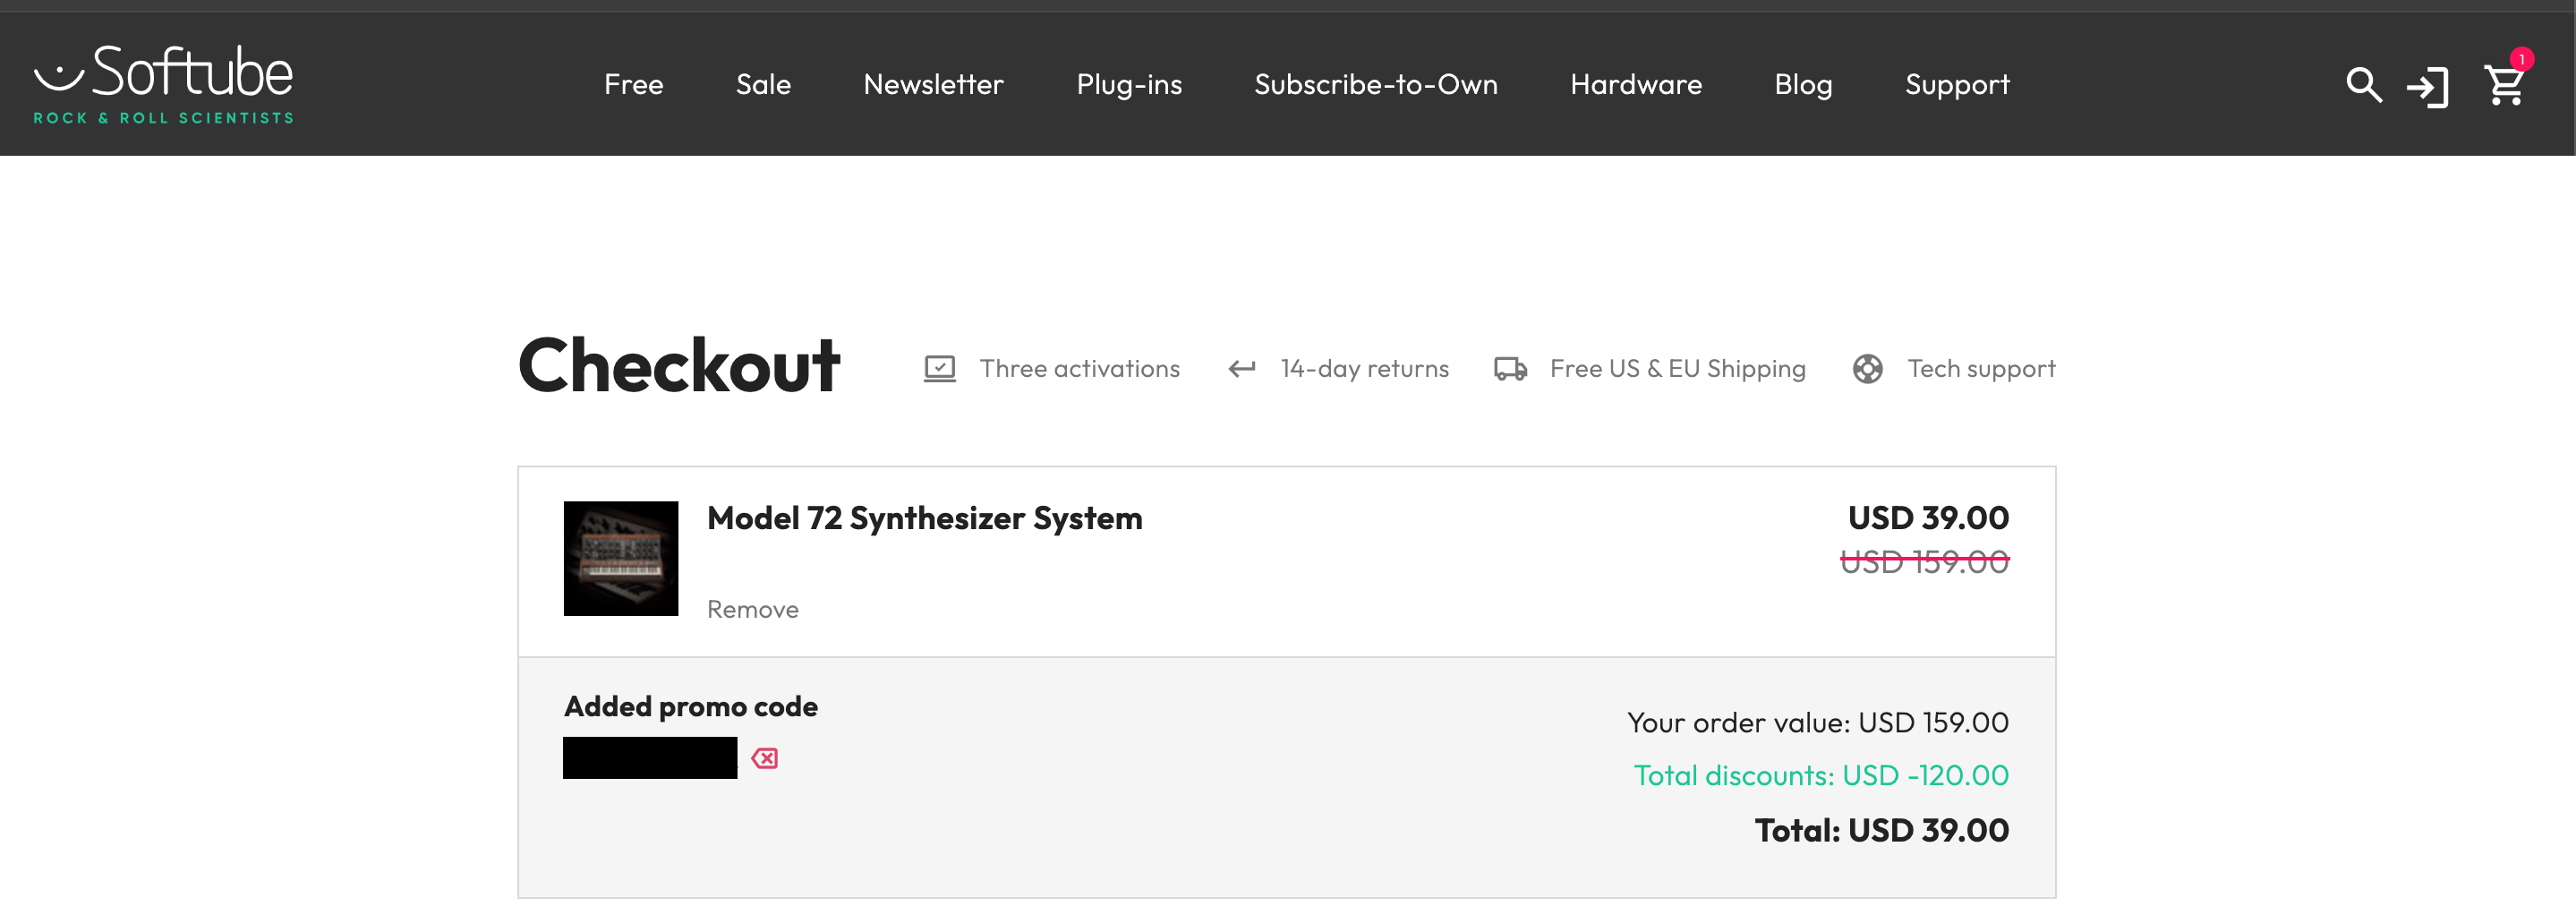Click the 14-day returns arrow icon
Image resolution: width=2576 pixels, height=915 pixels.
coord(1241,369)
